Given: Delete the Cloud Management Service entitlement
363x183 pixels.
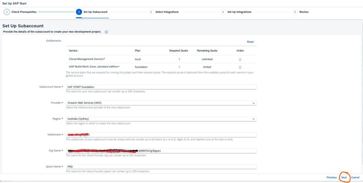Looking at the screenshot, I should pos(240,59).
